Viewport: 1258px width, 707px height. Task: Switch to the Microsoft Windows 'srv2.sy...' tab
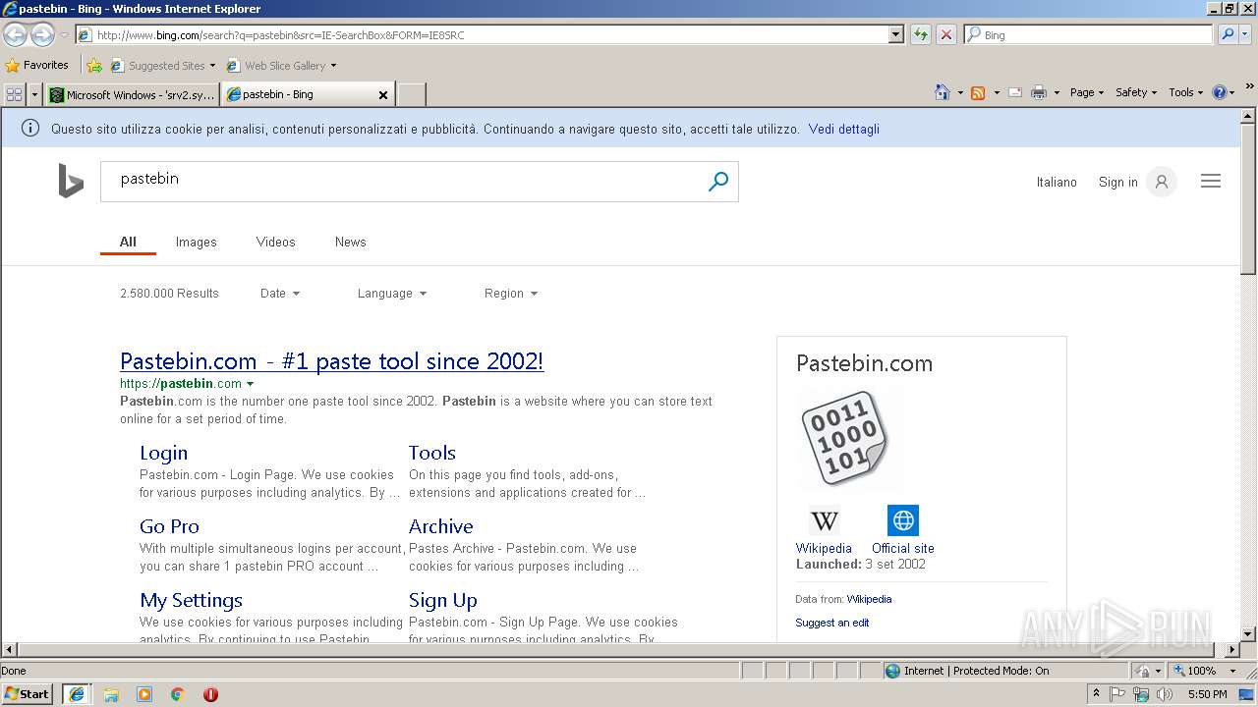point(132,94)
